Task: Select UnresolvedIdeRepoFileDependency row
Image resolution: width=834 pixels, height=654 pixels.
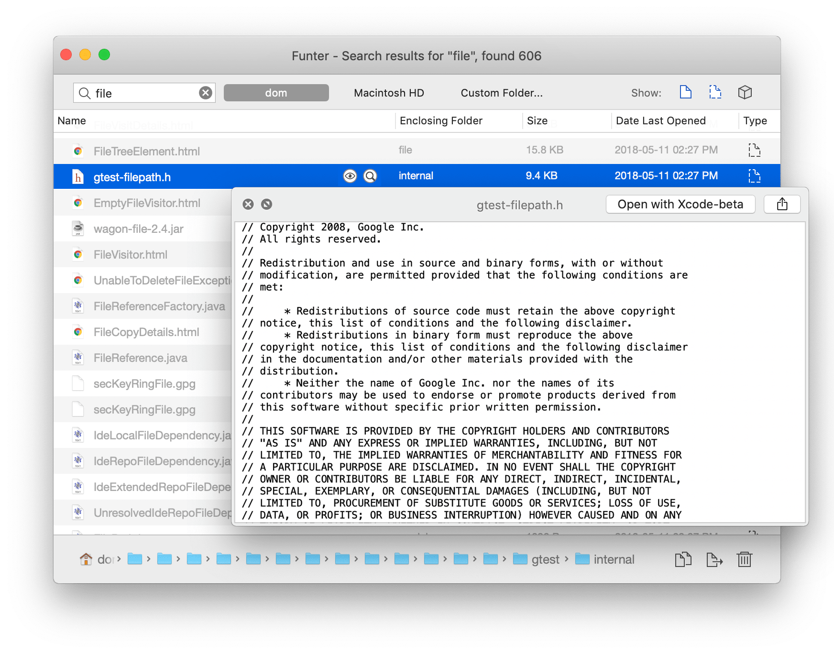Action: [x=143, y=513]
